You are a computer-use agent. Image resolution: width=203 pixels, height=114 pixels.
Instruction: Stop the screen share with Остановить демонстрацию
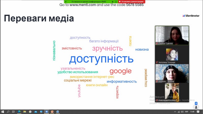pyautogui.click(x=131, y=2)
